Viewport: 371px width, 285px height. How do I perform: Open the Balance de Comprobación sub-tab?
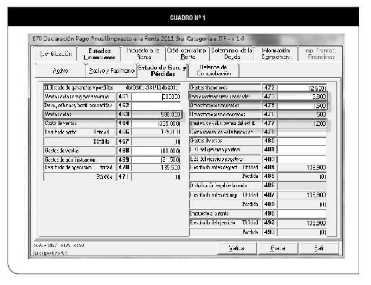[x=214, y=70]
